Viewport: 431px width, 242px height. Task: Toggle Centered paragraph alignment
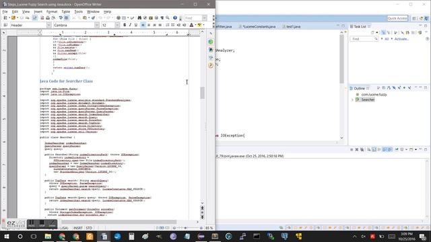(149, 25)
